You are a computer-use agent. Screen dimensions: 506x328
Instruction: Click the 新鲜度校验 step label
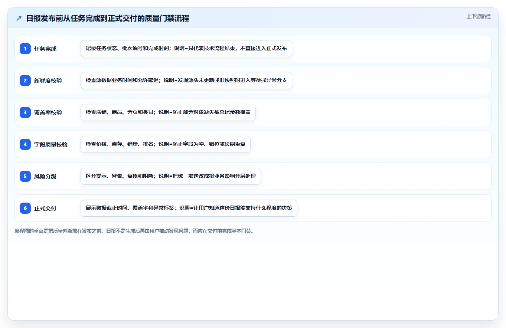[48, 81]
